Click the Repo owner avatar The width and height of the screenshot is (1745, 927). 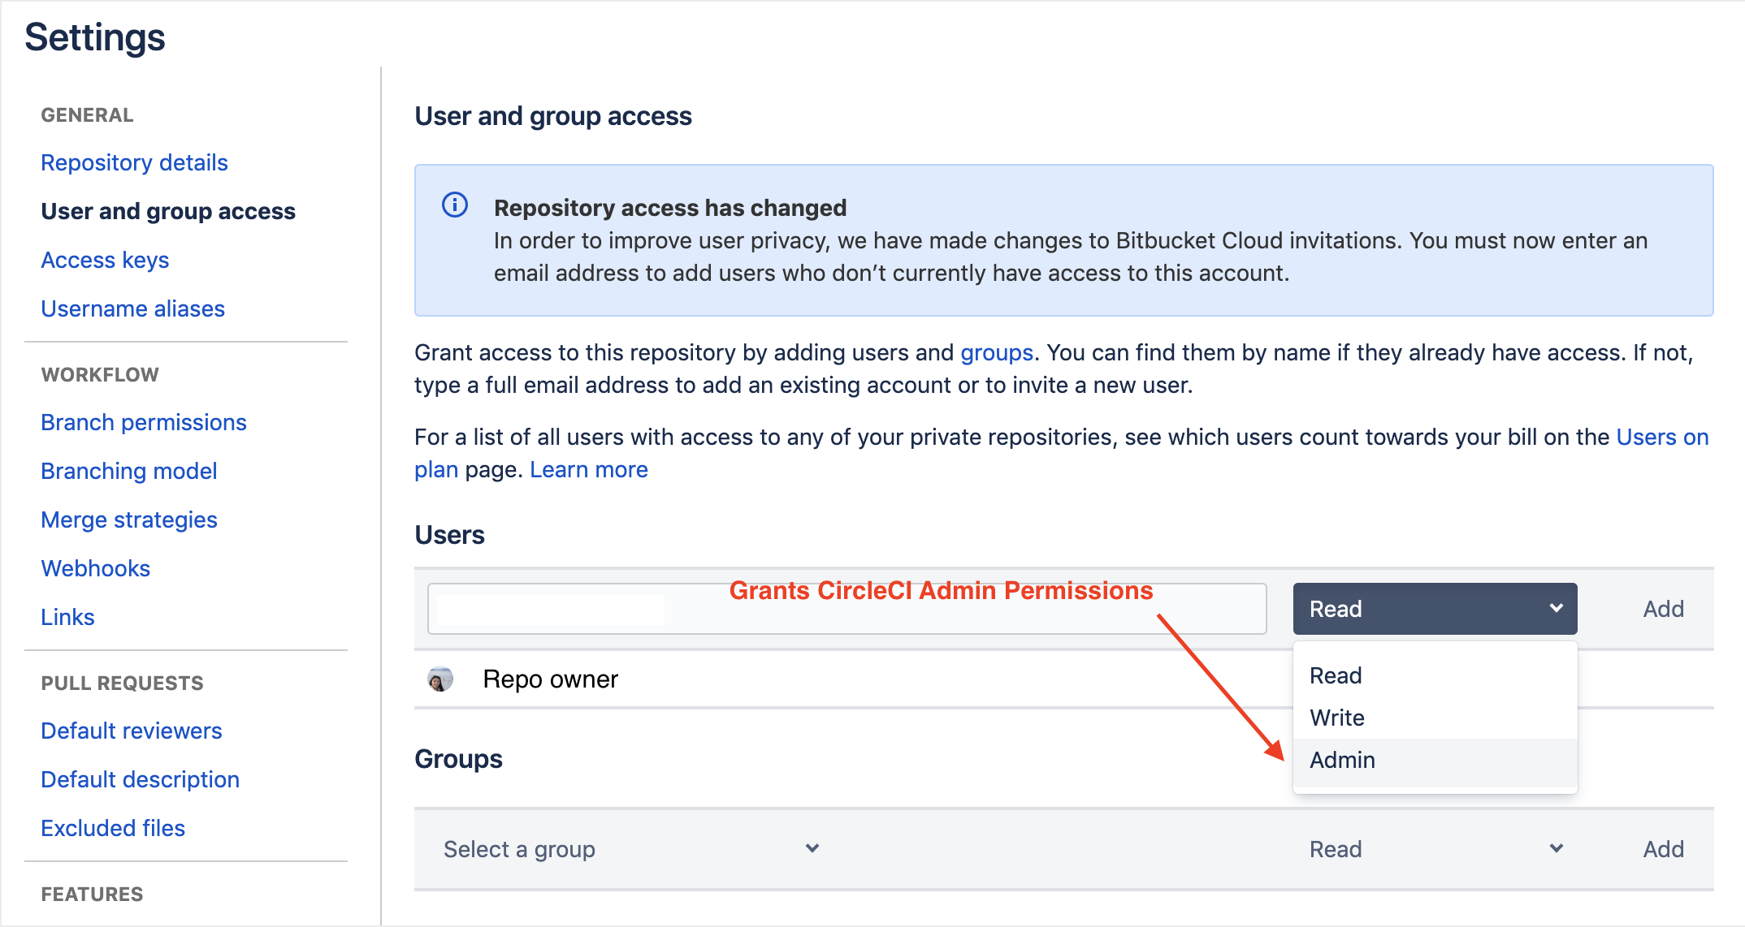coord(440,679)
